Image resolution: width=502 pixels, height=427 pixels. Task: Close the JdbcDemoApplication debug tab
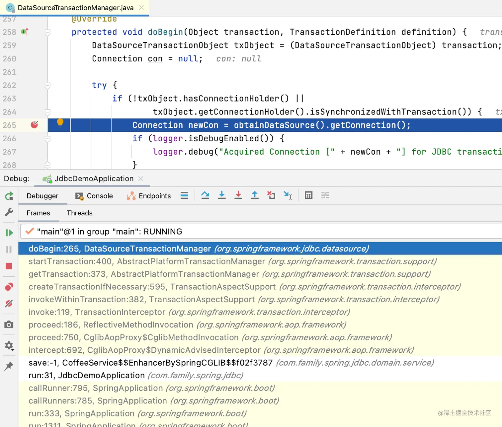coord(141,178)
